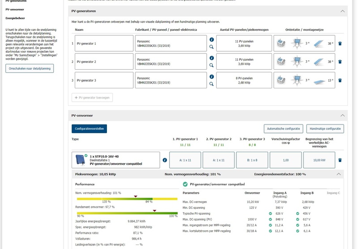Search panel for PV-generator 1
358x249 pixels.
[x=211, y=47]
